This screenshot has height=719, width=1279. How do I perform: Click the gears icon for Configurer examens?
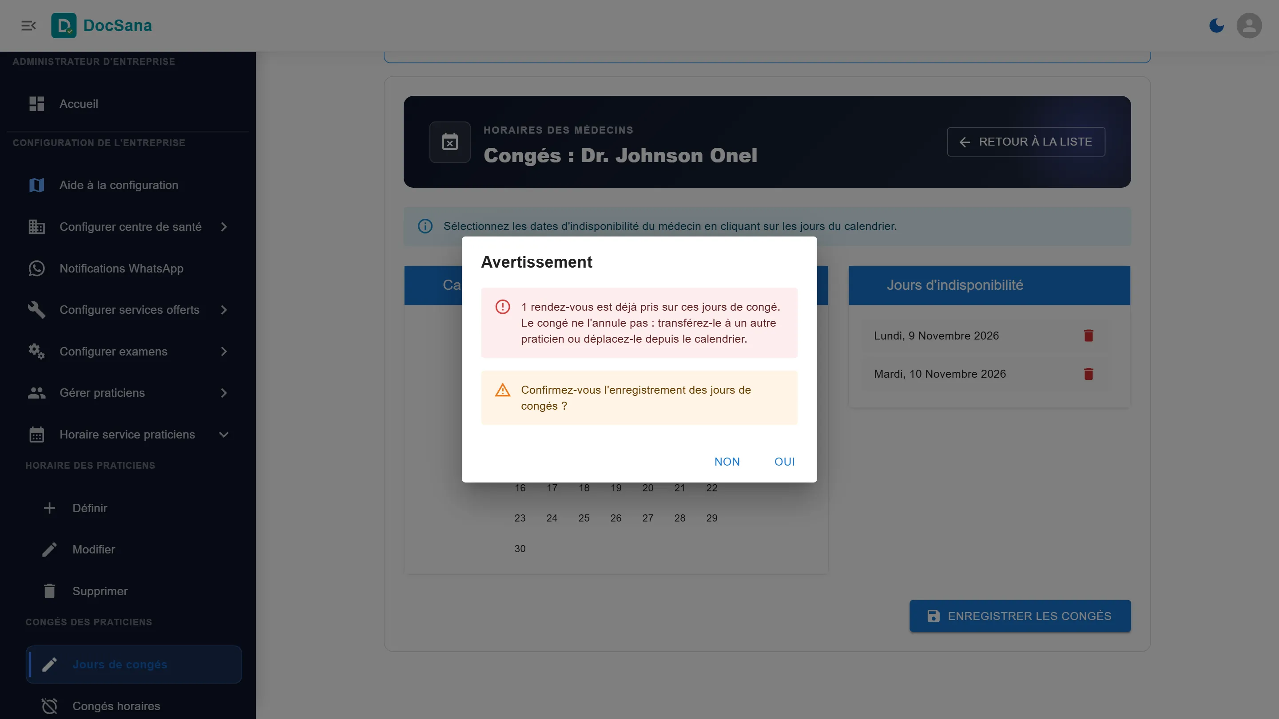pos(36,352)
